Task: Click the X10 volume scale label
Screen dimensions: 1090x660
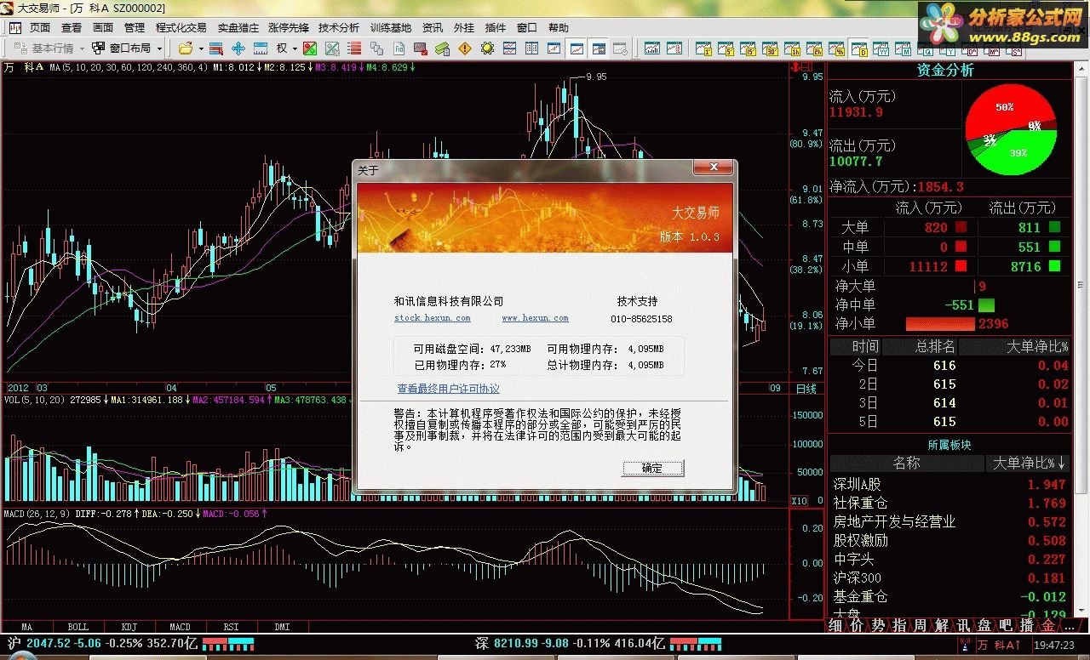Action: tap(800, 501)
